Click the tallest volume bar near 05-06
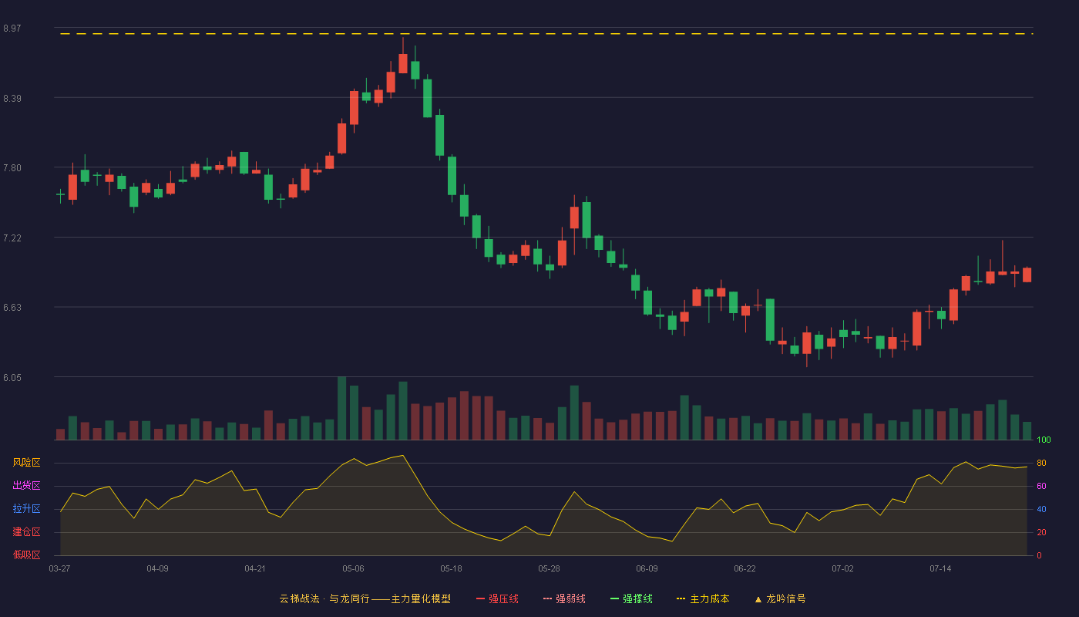 pyautogui.click(x=341, y=408)
